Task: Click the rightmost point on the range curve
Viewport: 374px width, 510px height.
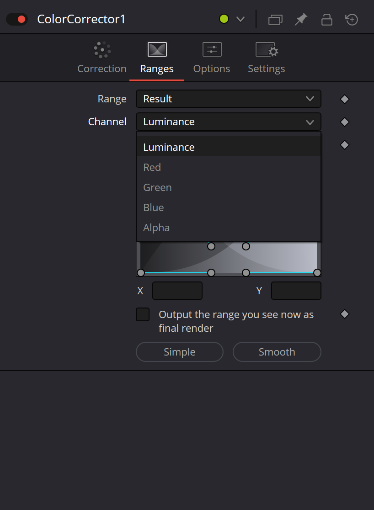Action: pos(317,272)
